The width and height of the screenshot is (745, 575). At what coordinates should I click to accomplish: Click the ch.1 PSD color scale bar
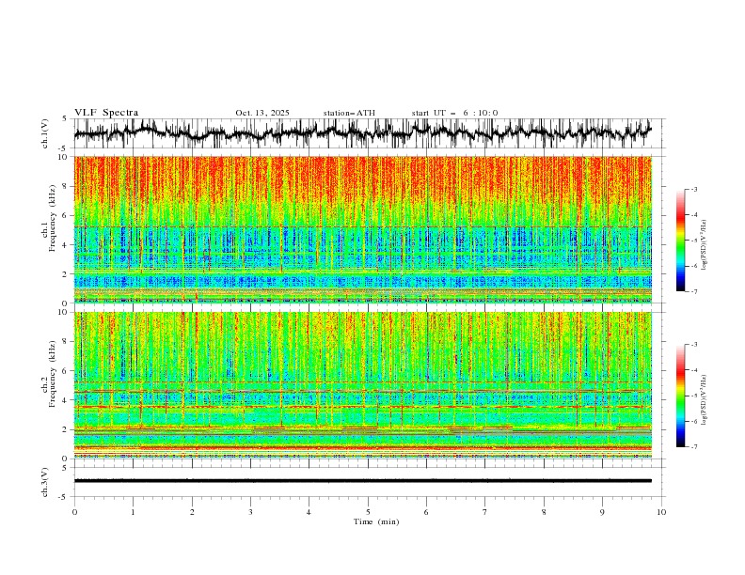[x=680, y=241]
